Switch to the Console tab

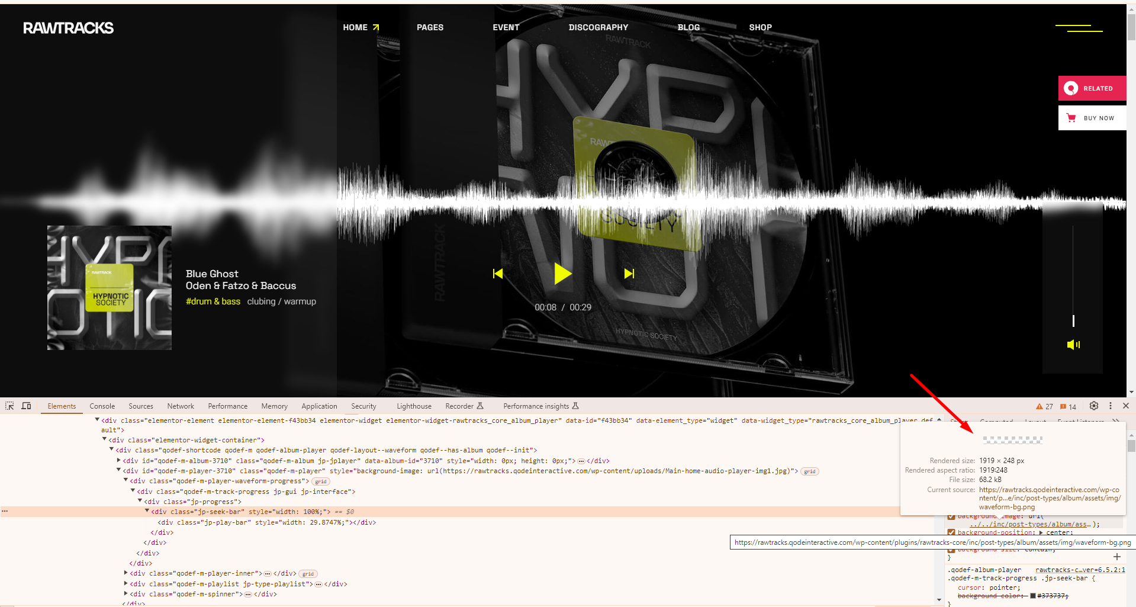102,406
